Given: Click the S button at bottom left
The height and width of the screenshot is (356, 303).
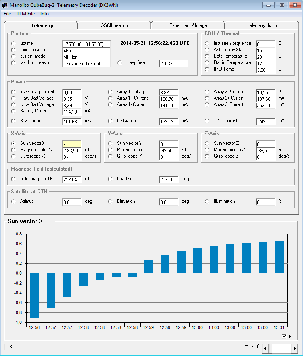Looking at the screenshot, I should tap(10, 347).
